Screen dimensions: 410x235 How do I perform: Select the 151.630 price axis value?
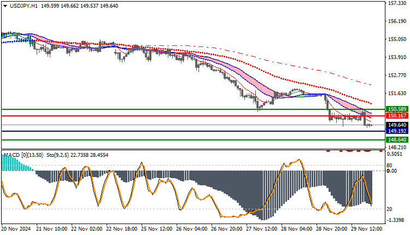point(397,93)
